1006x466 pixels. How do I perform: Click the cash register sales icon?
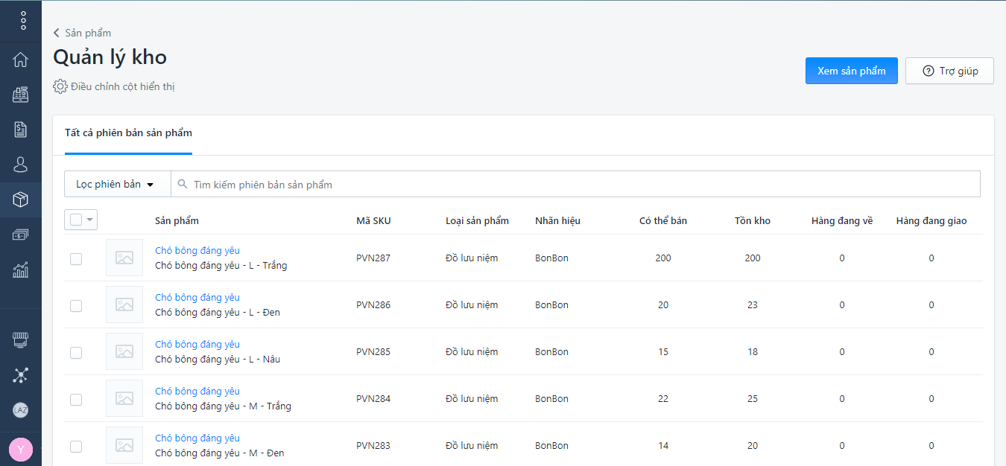[21, 95]
